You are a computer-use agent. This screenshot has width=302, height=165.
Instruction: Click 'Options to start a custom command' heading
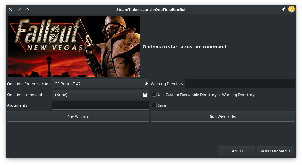(184, 47)
